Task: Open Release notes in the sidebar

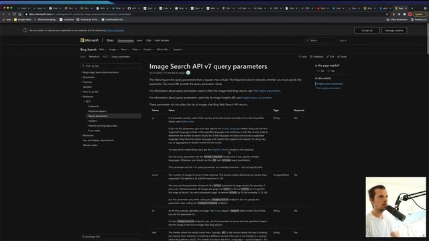Action: (90, 145)
